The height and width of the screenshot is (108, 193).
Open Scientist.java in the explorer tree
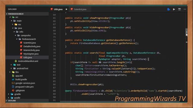30,43
